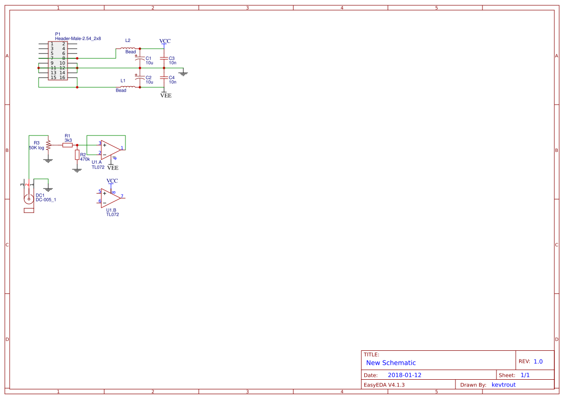Click the Sheet 1/1 field
The height and width of the screenshot is (399, 564).
pos(525,374)
